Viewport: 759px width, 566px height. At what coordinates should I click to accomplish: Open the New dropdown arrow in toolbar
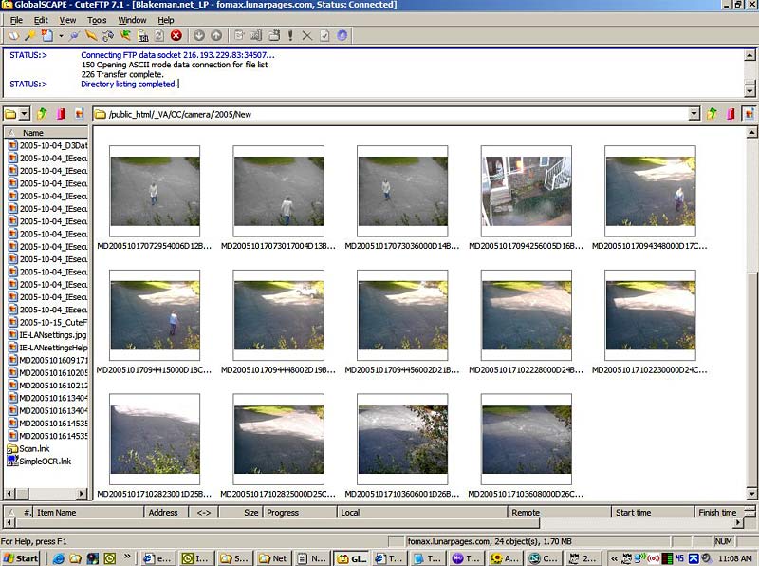[61, 36]
